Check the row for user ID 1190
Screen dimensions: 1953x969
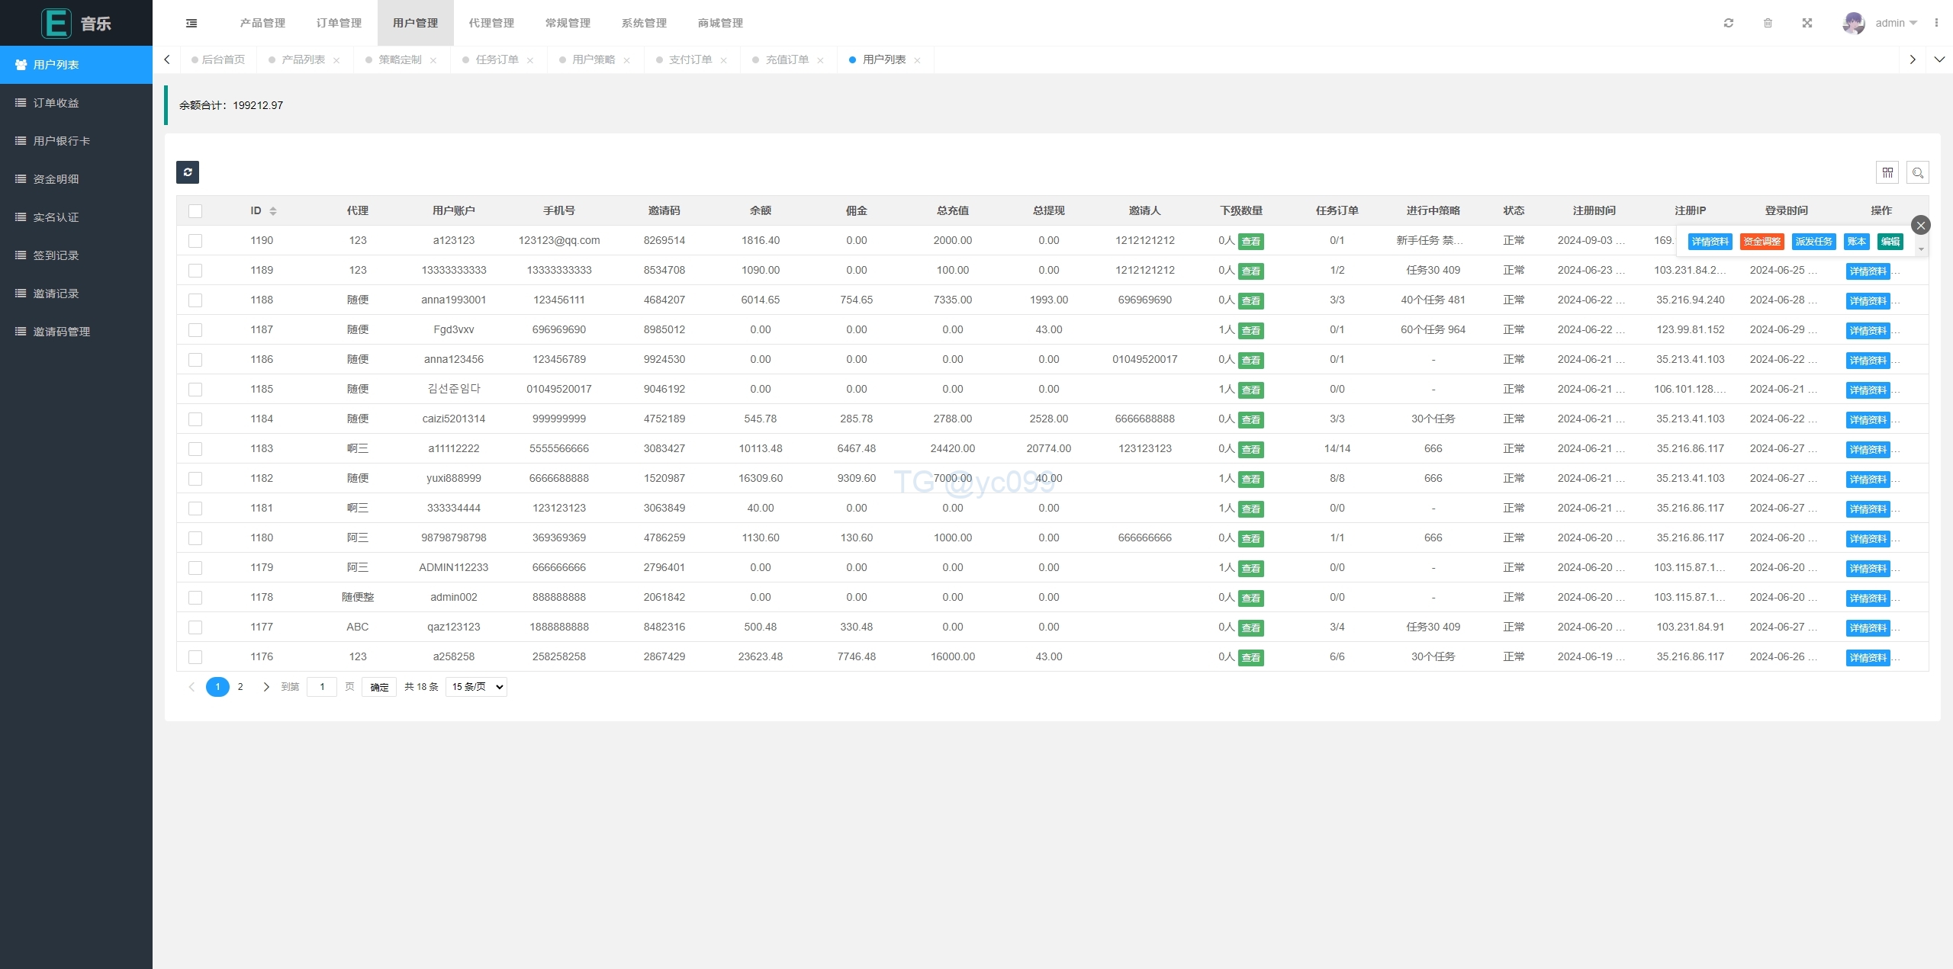(x=195, y=241)
